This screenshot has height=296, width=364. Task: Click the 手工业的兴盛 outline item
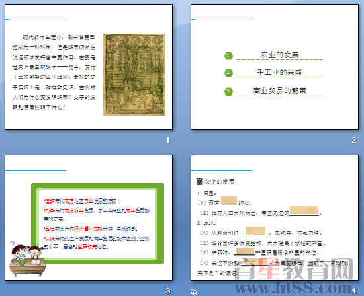coord(279,72)
